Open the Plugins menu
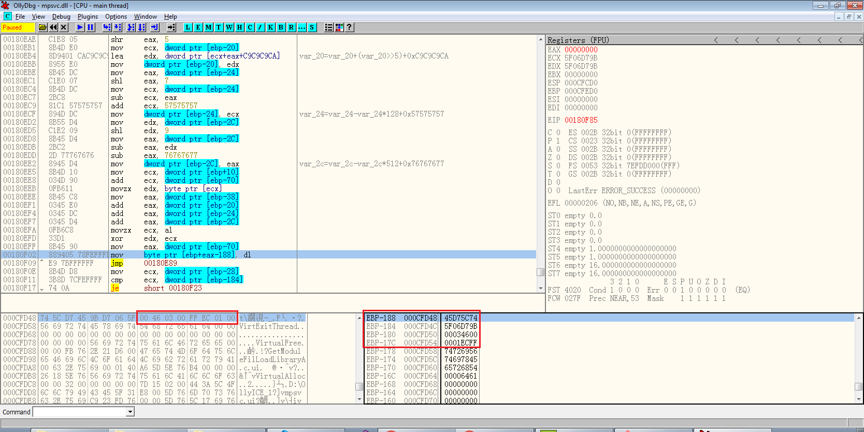Screen dimensions: 864x432 [x=88, y=17]
